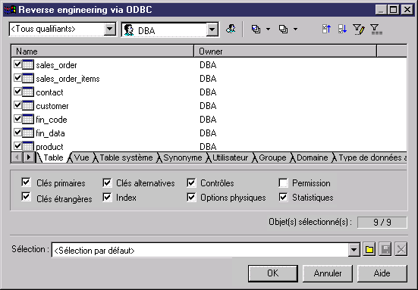This screenshot has width=418, height=290.
Task: Uncheck the fin_data table checkbox
Action: (17, 132)
